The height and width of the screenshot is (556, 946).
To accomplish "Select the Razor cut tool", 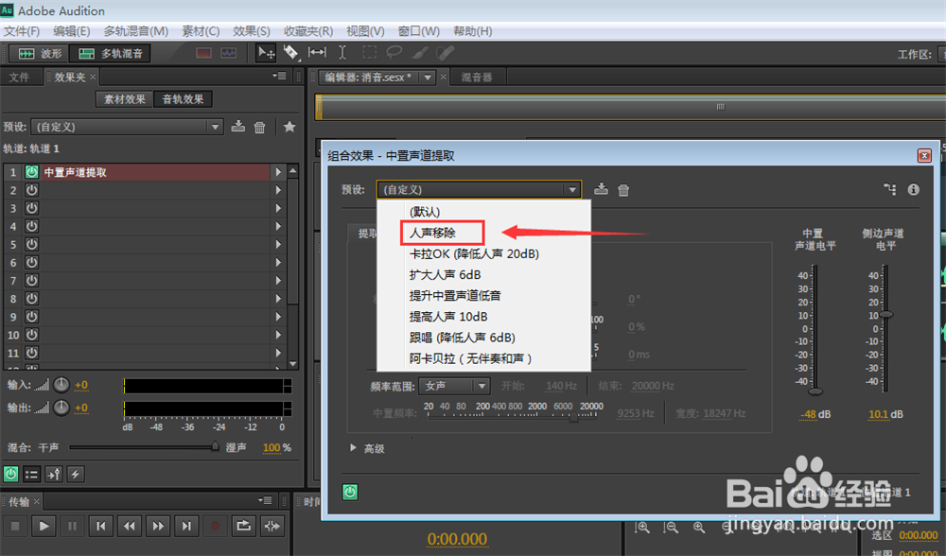I will [x=291, y=53].
